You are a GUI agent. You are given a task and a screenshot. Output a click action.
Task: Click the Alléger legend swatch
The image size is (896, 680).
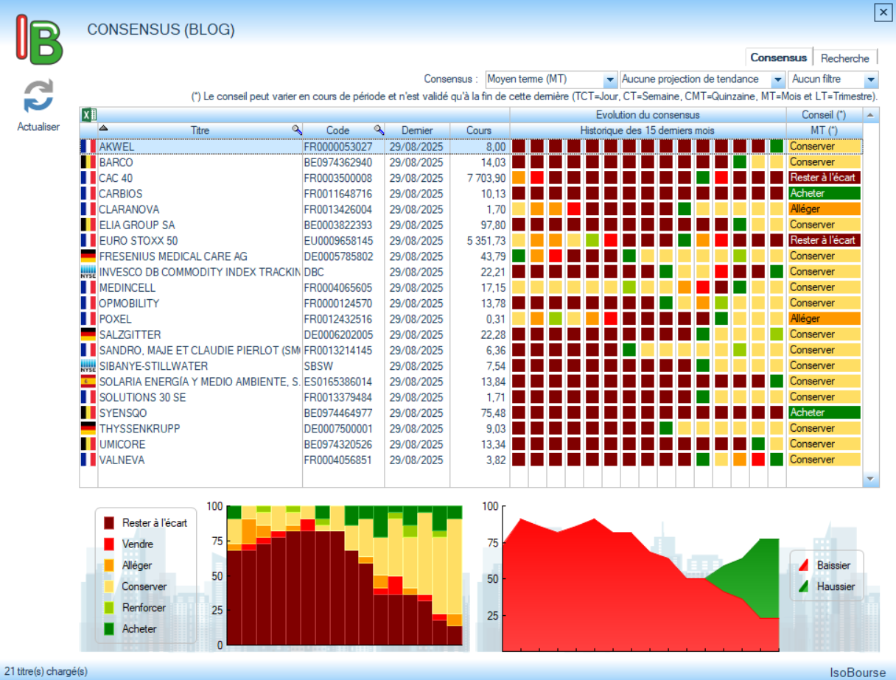coord(109,566)
